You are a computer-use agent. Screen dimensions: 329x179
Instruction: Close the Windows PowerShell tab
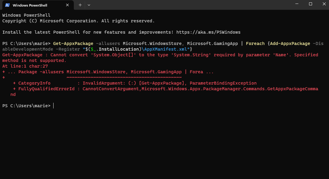click(67, 5)
